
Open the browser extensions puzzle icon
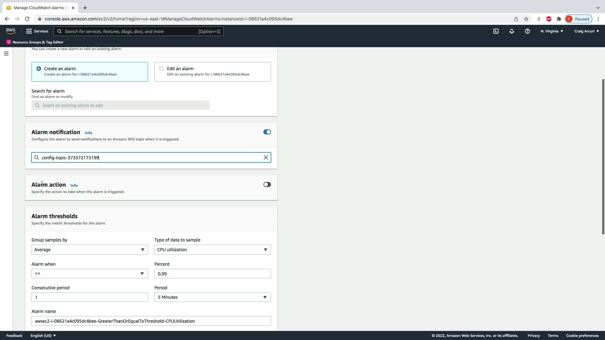point(559,19)
